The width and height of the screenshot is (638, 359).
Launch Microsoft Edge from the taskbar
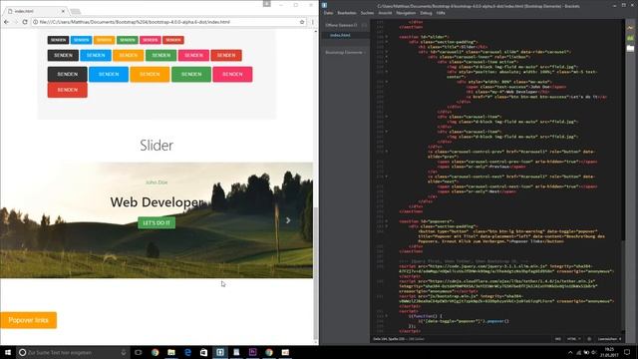(187, 352)
